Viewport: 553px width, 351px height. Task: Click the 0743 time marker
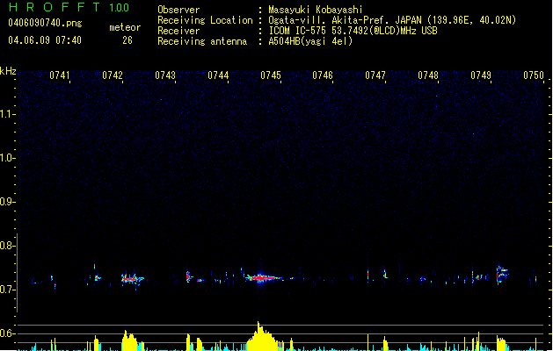pos(165,75)
